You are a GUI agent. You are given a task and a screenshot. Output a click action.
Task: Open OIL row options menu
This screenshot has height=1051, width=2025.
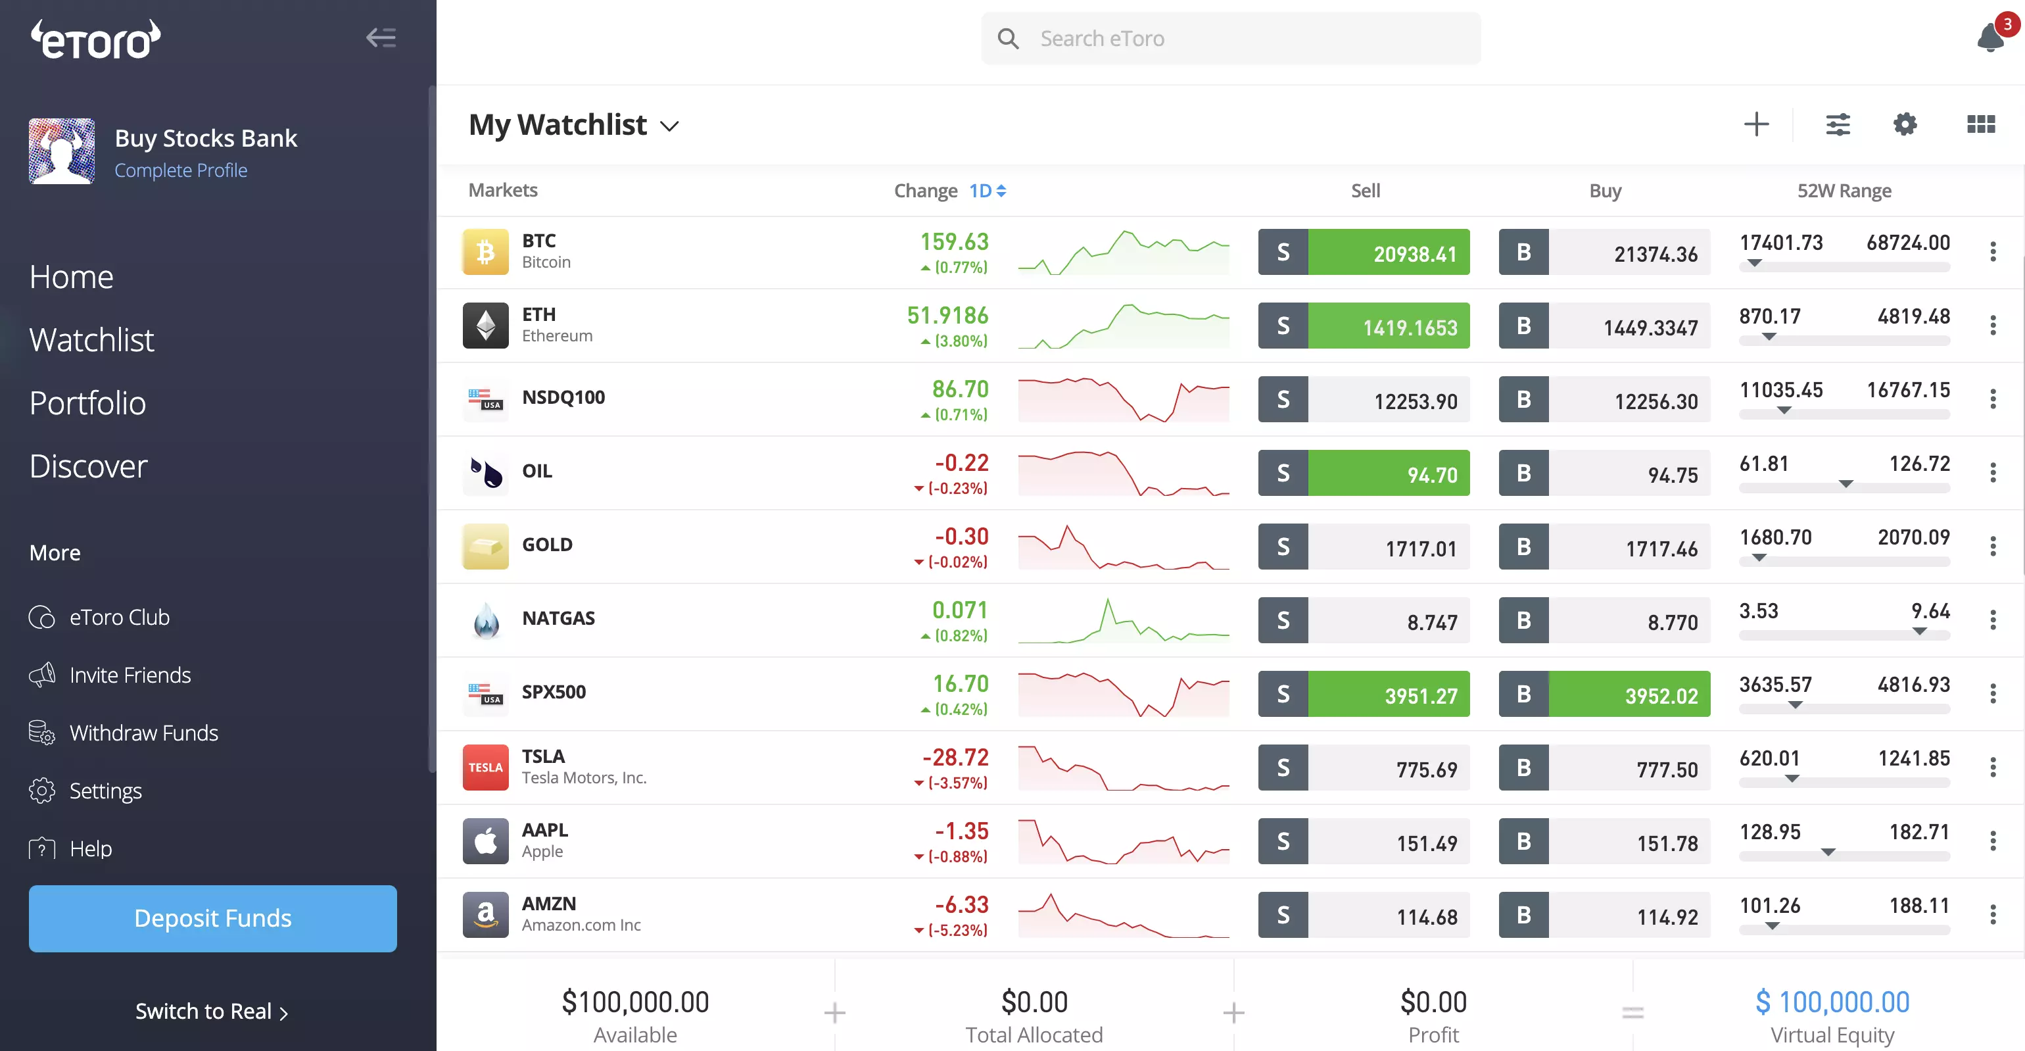coord(1993,472)
